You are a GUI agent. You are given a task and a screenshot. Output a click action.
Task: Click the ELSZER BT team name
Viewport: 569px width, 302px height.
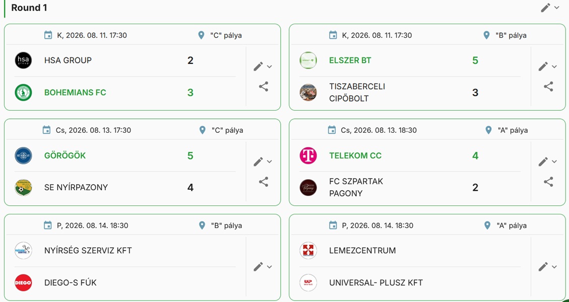[350, 60]
